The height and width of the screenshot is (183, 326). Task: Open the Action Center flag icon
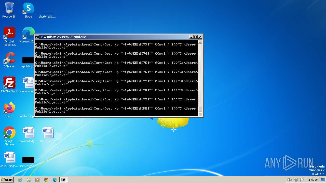click(302, 180)
